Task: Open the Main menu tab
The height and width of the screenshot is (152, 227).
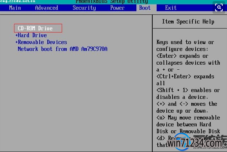Action: (15, 8)
